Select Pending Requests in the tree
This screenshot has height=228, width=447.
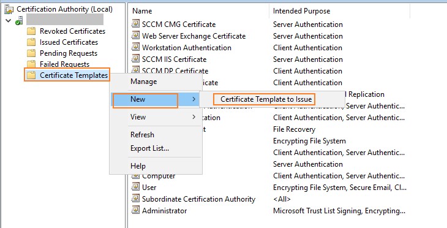(x=69, y=53)
